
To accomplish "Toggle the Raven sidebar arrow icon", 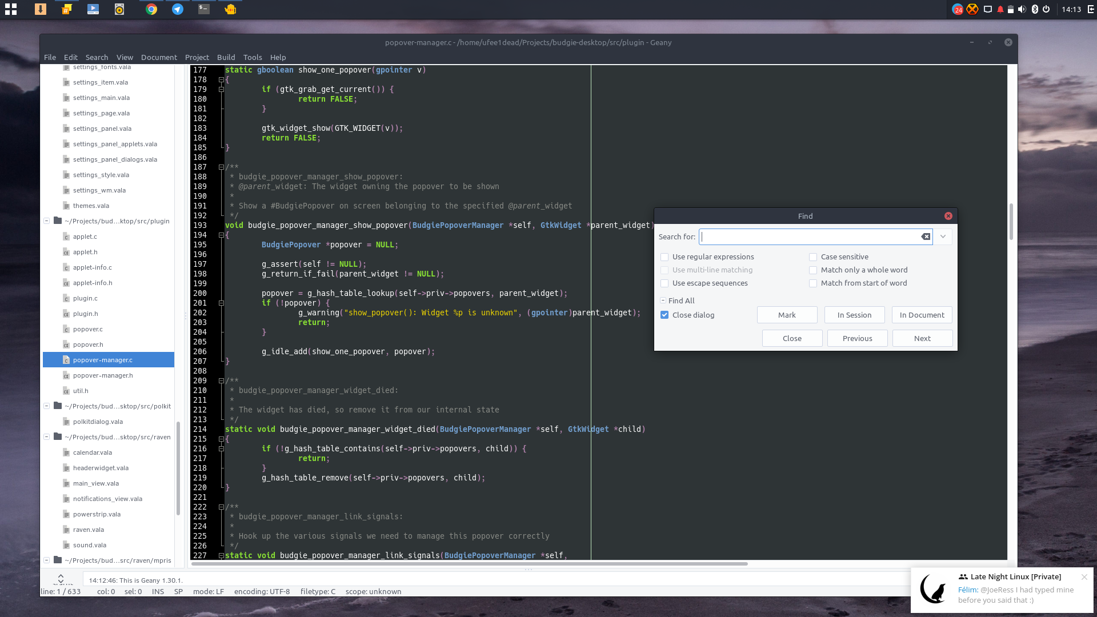I will click(x=1091, y=9).
